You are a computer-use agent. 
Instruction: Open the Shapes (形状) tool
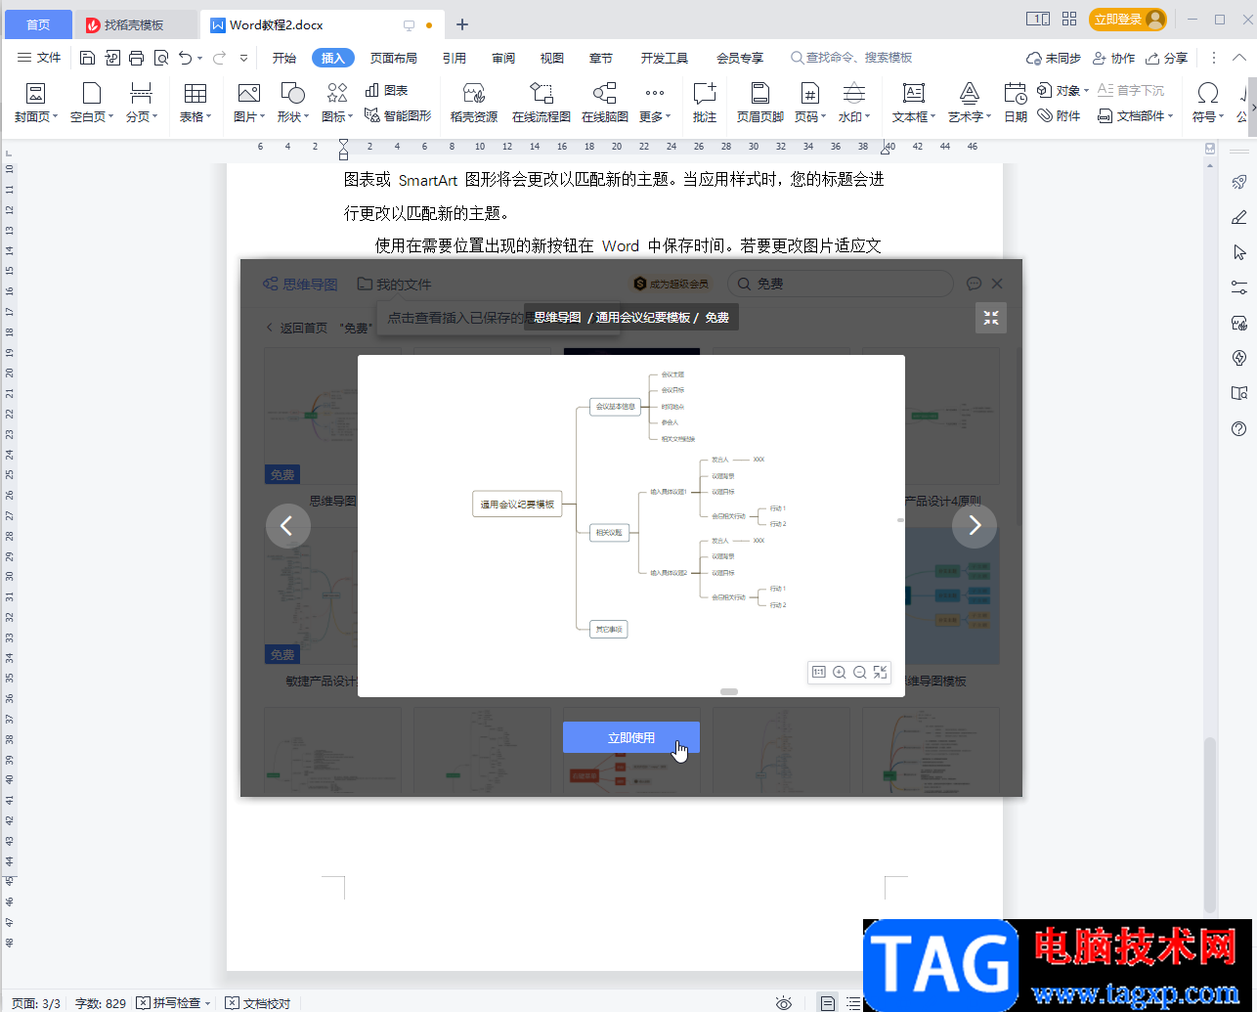tap(292, 103)
